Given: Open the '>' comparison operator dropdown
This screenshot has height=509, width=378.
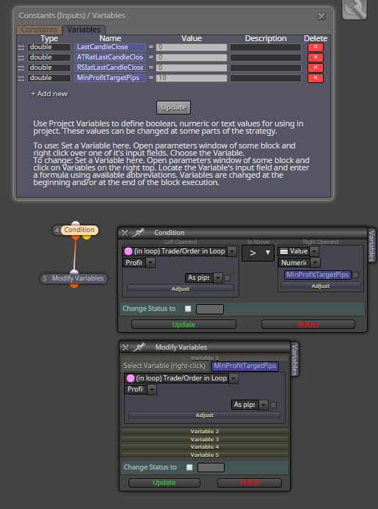Looking at the screenshot, I should click(258, 253).
